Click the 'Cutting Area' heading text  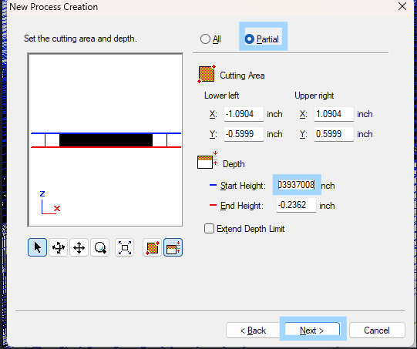point(242,76)
